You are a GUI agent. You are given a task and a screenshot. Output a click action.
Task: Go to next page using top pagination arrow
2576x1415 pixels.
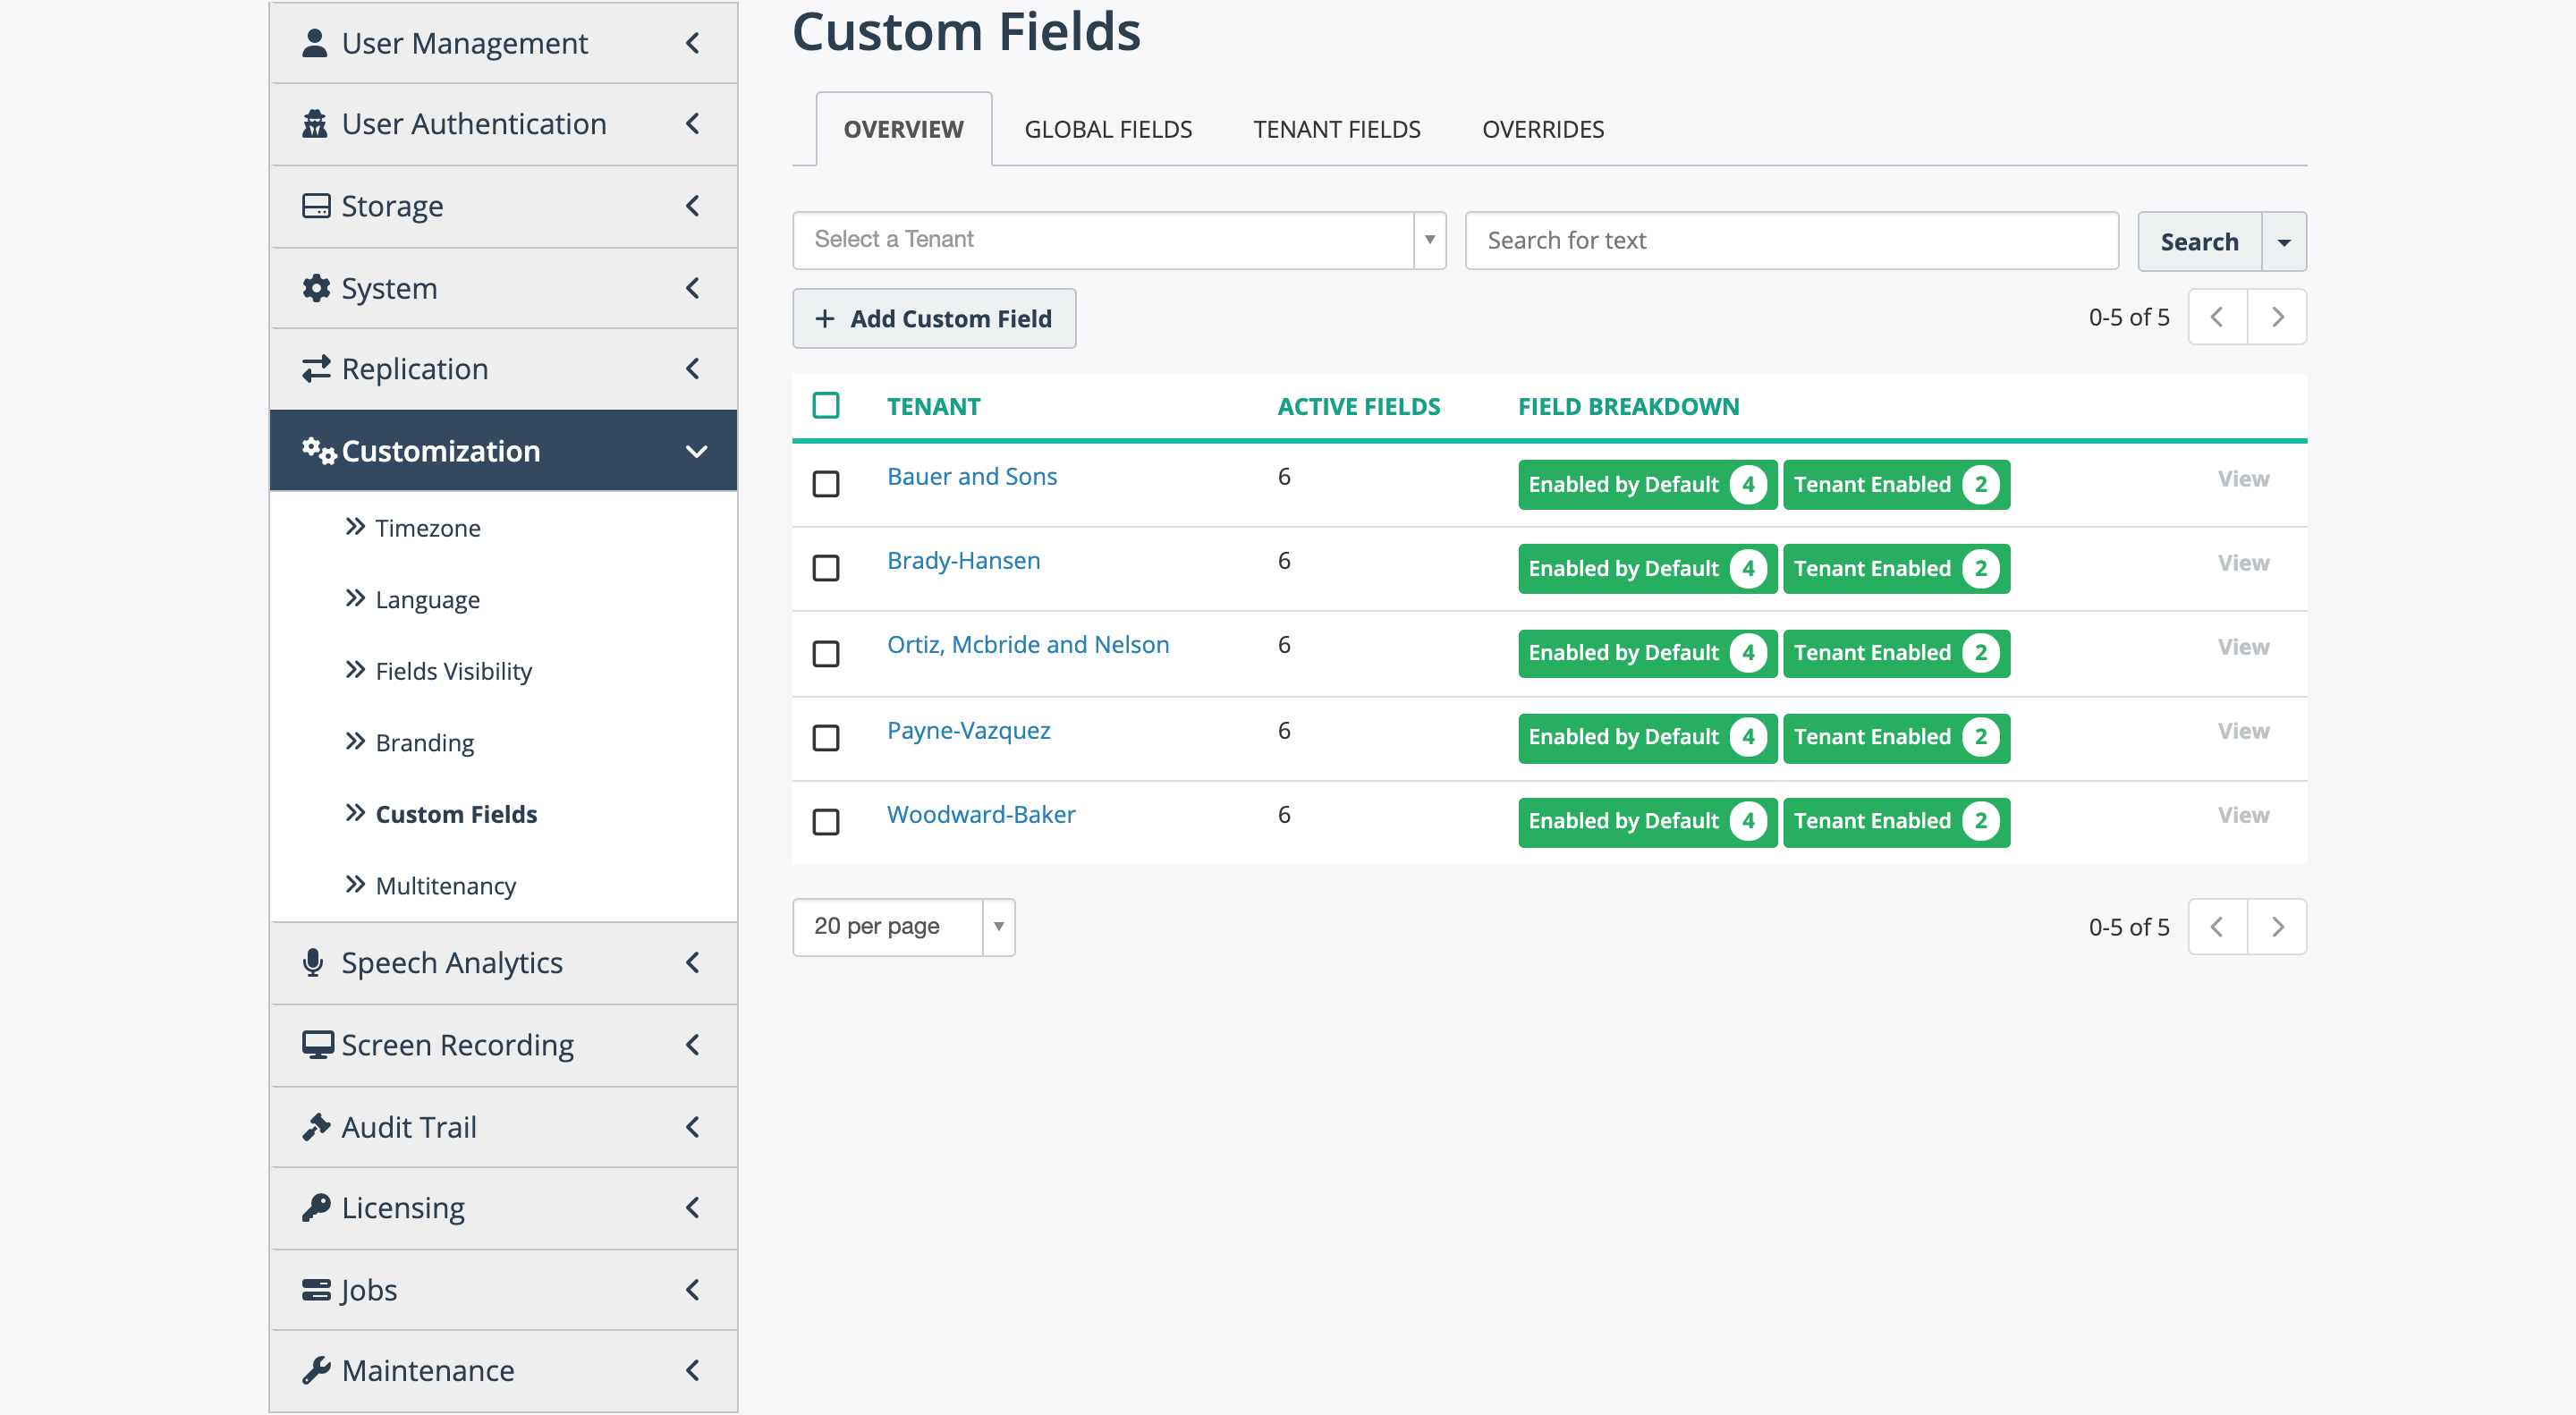[2277, 317]
